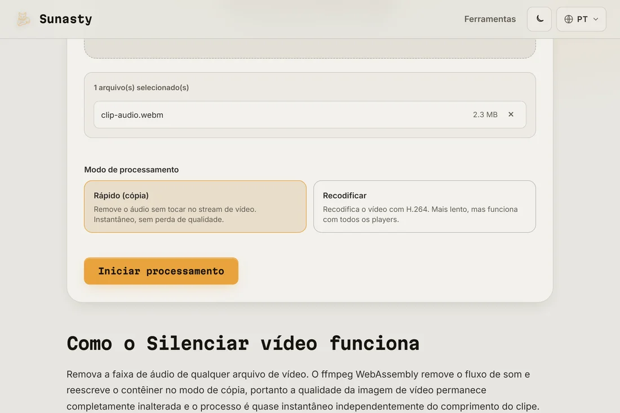Start with Iniciar processamento button
This screenshot has height=413, width=620.
pyautogui.click(x=161, y=271)
